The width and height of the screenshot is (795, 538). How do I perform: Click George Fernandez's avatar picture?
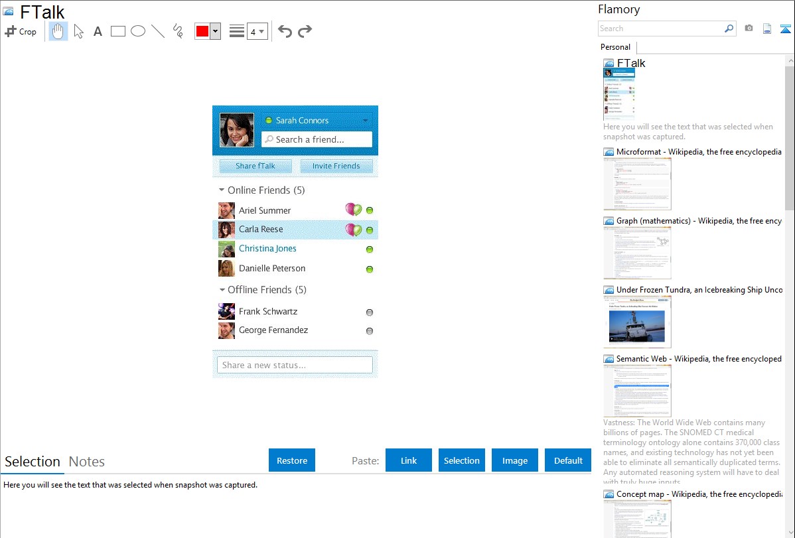pyautogui.click(x=227, y=330)
